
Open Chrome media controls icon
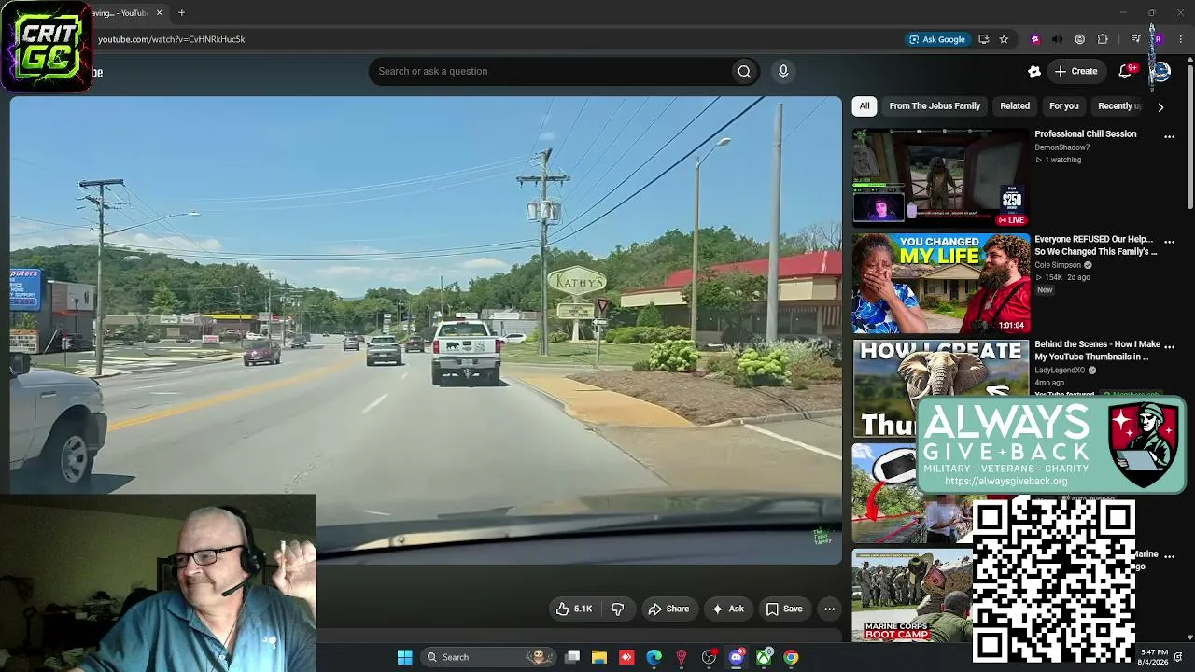click(1135, 39)
